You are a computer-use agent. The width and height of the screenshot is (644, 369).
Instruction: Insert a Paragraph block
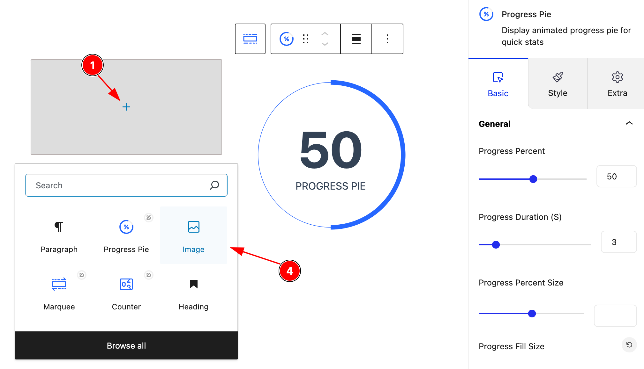59,235
